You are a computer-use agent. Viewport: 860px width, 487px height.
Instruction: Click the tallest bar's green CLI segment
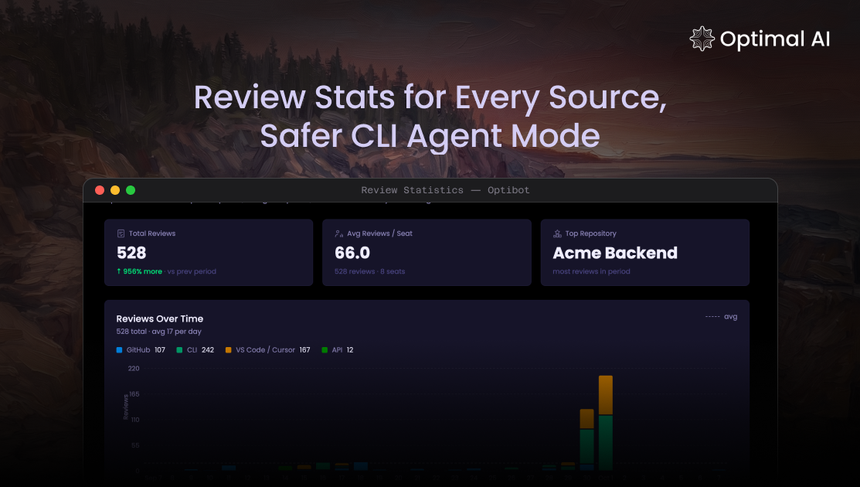pyautogui.click(x=606, y=442)
